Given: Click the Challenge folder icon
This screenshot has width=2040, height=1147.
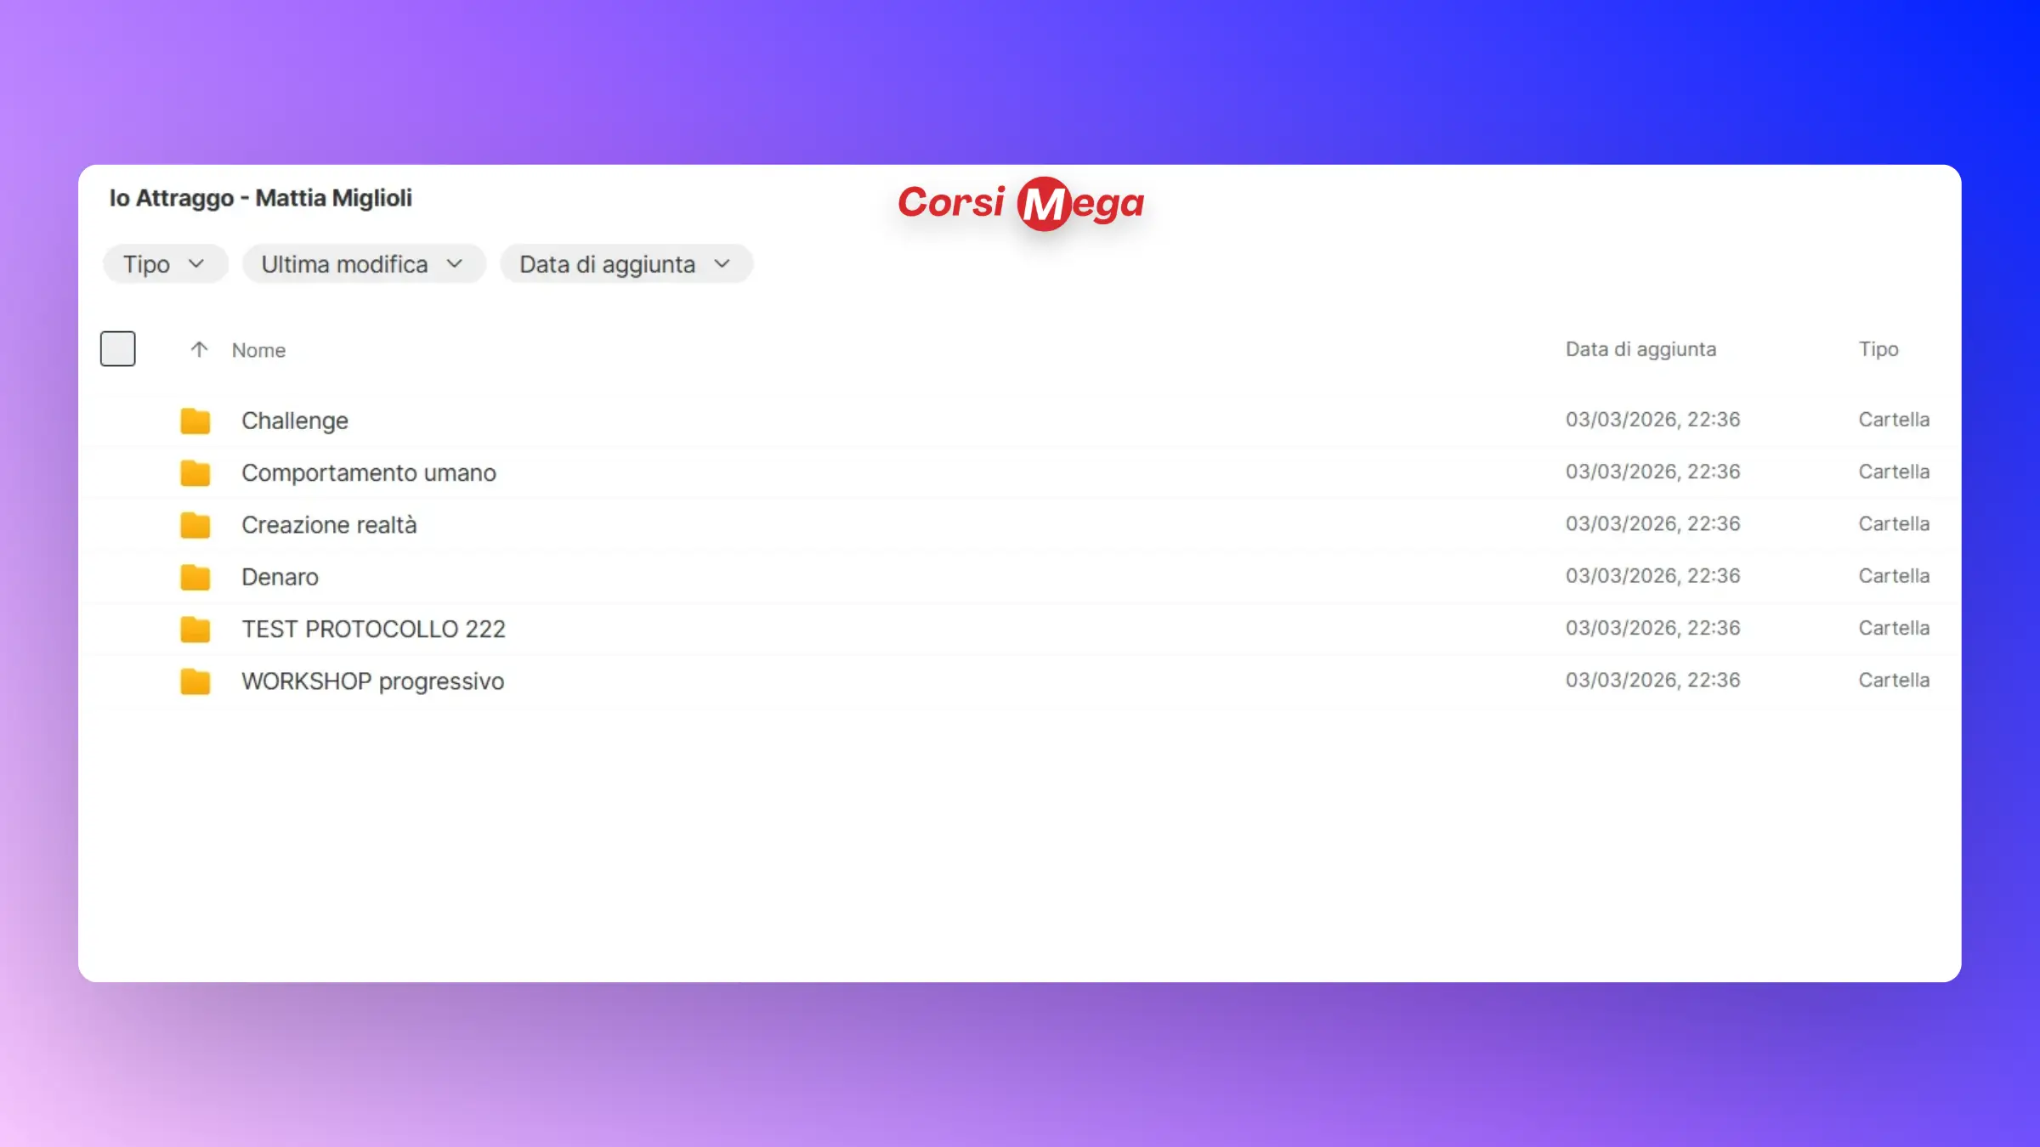Looking at the screenshot, I should click(x=195, y=421).
